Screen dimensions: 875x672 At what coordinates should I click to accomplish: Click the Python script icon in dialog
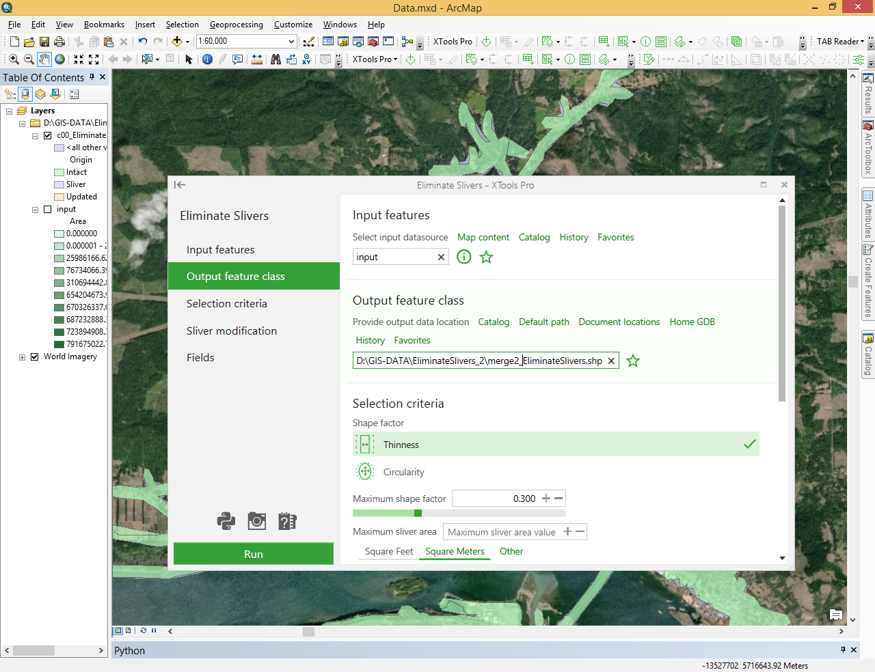226,521
